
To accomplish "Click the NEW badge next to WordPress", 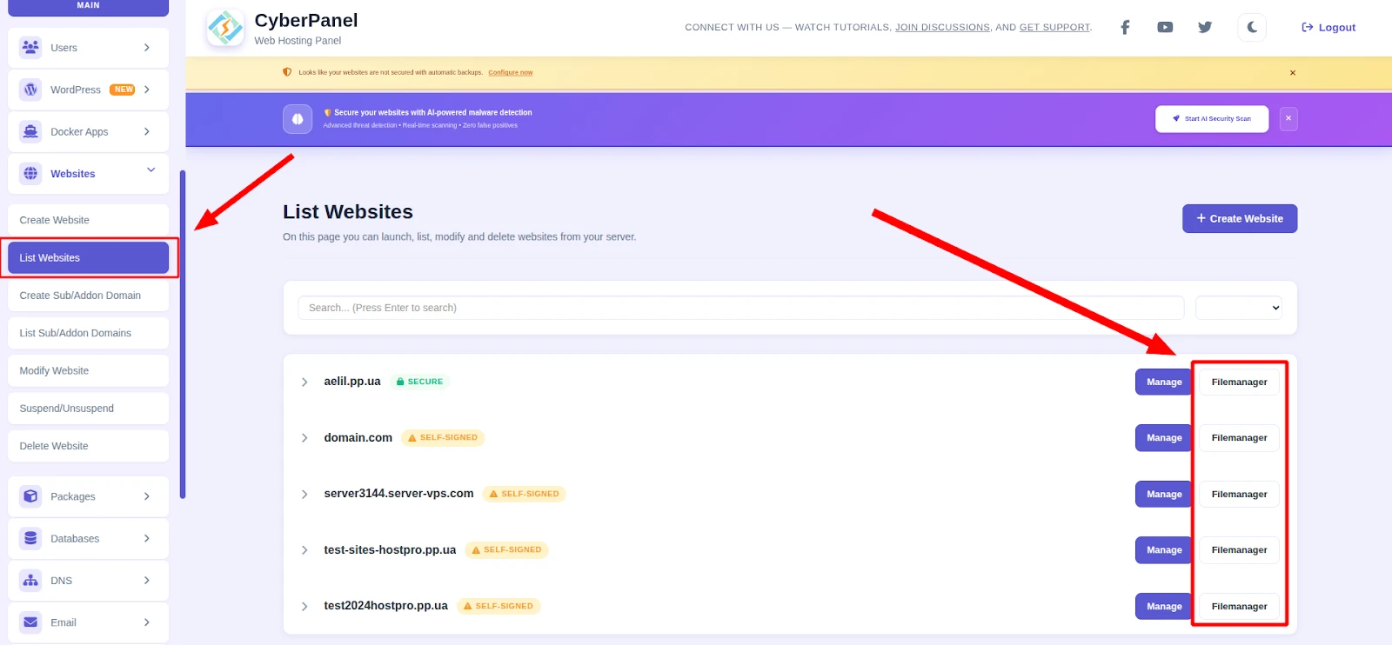I will (x=123, y=90).
